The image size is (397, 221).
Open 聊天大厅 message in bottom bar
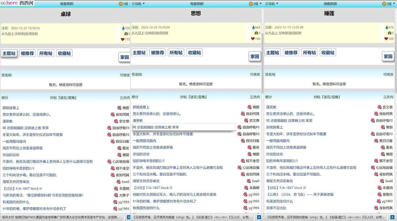[61, 217]
